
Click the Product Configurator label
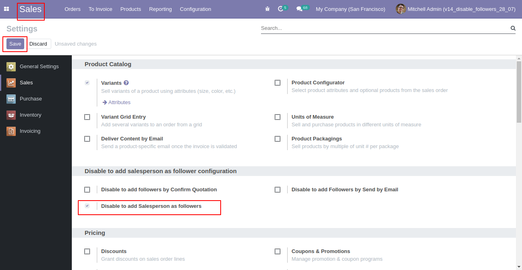(318, 83)
